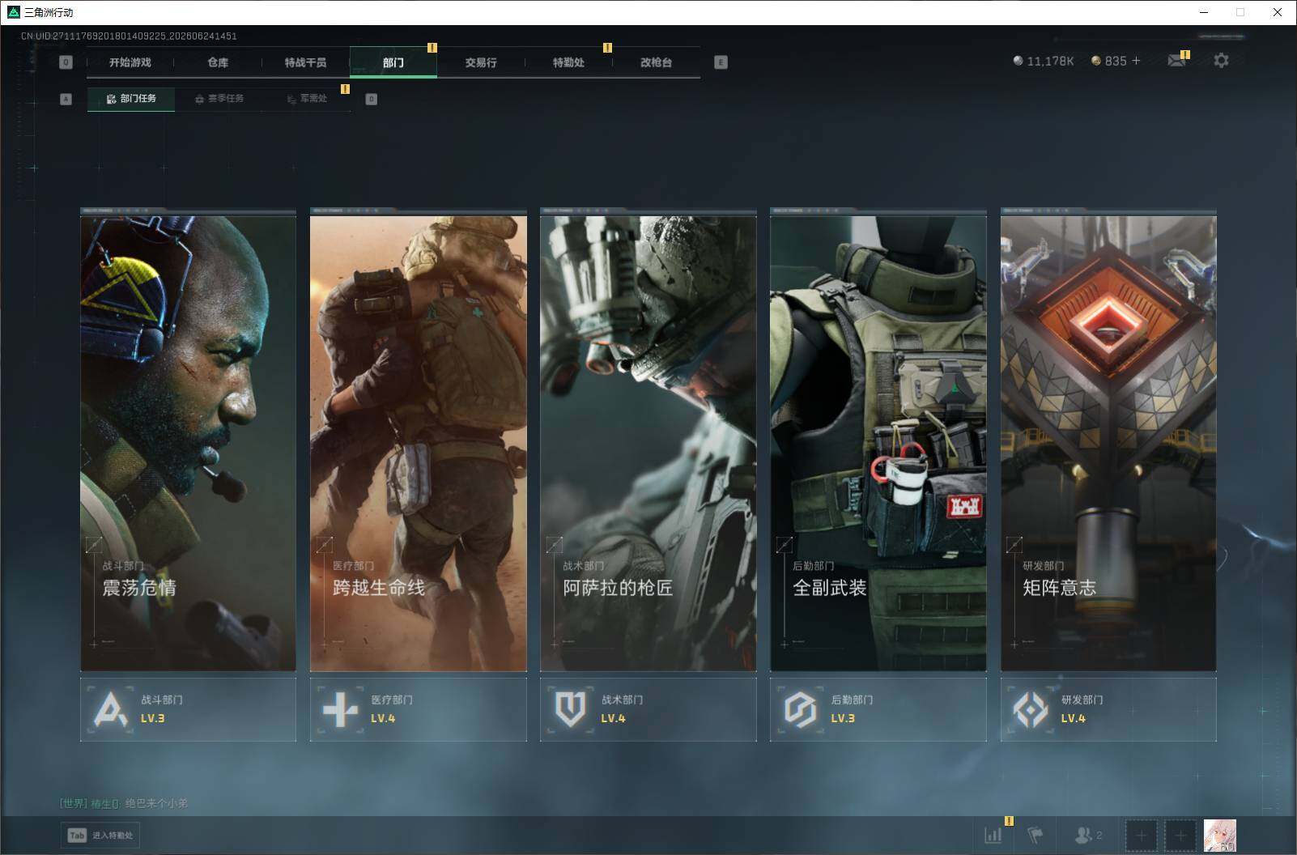This screenshot has height=855, width=1297.
Task: Select the 医疗部门 LV.4 label
Action: coord(392,708)
